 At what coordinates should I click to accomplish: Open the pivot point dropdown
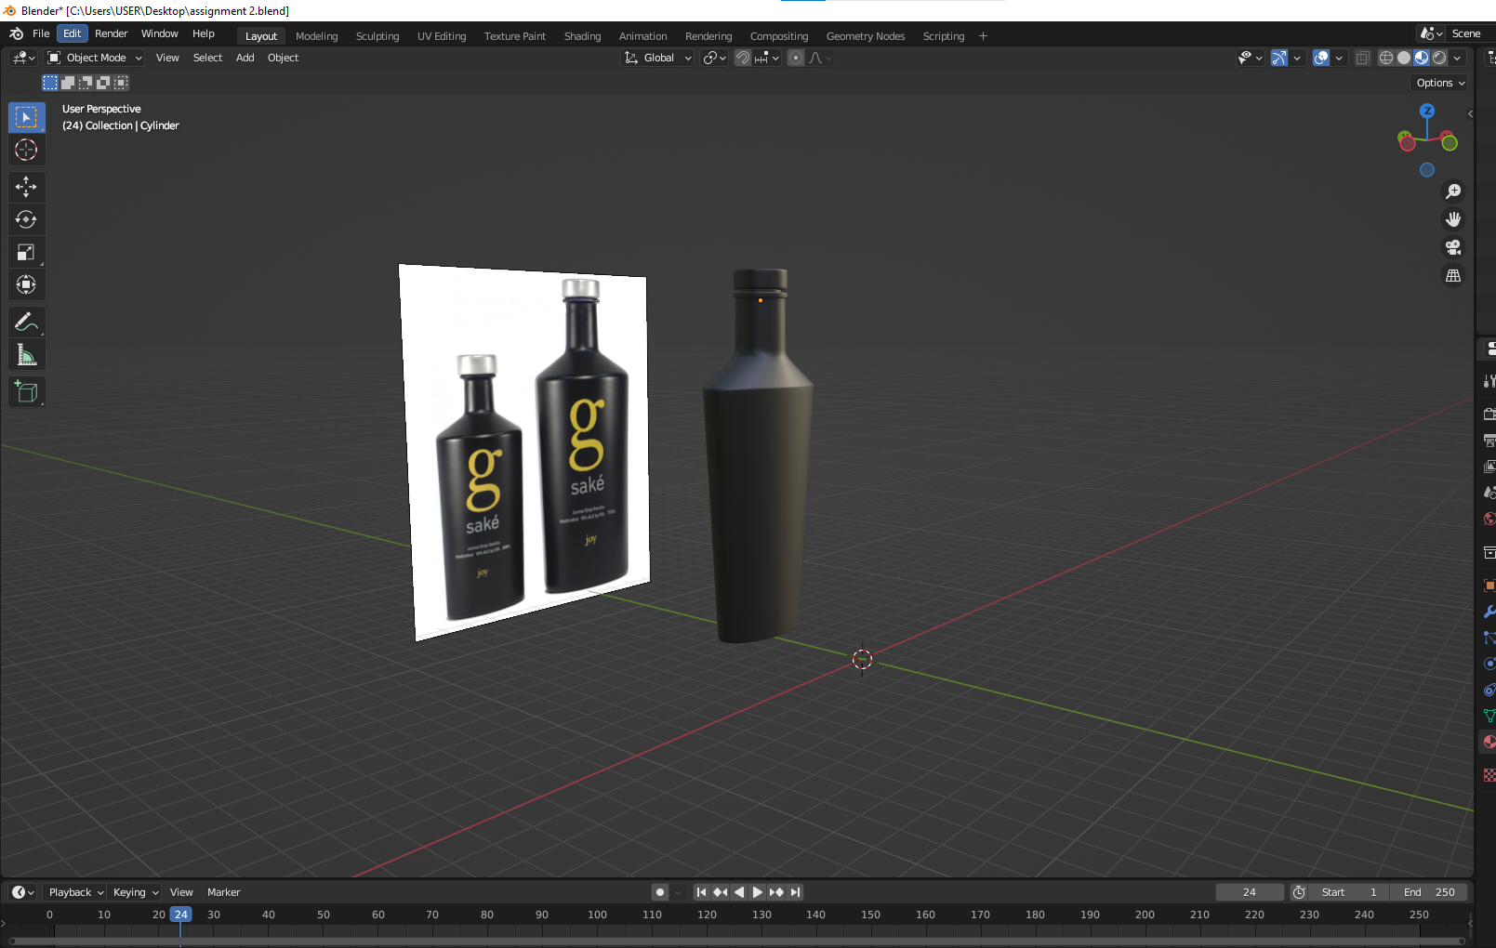pyautogui.click(x=715, y=58)
